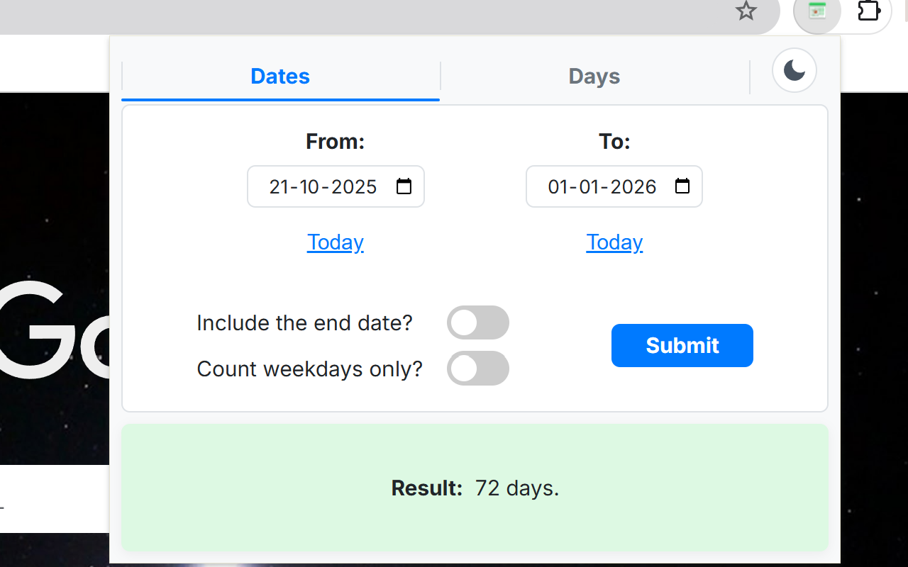908x567 pixels.
Task: Click the From date input field
Action: tap(323, 186)
